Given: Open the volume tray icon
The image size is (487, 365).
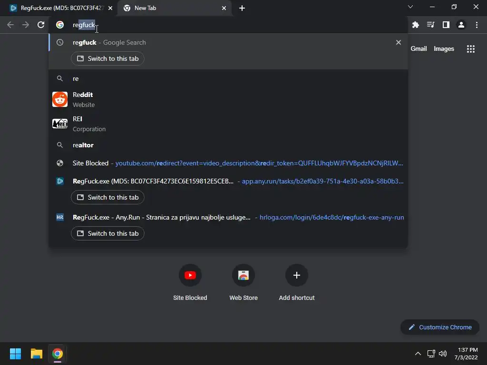Looking at the screenshot, I should coord(443,354).
